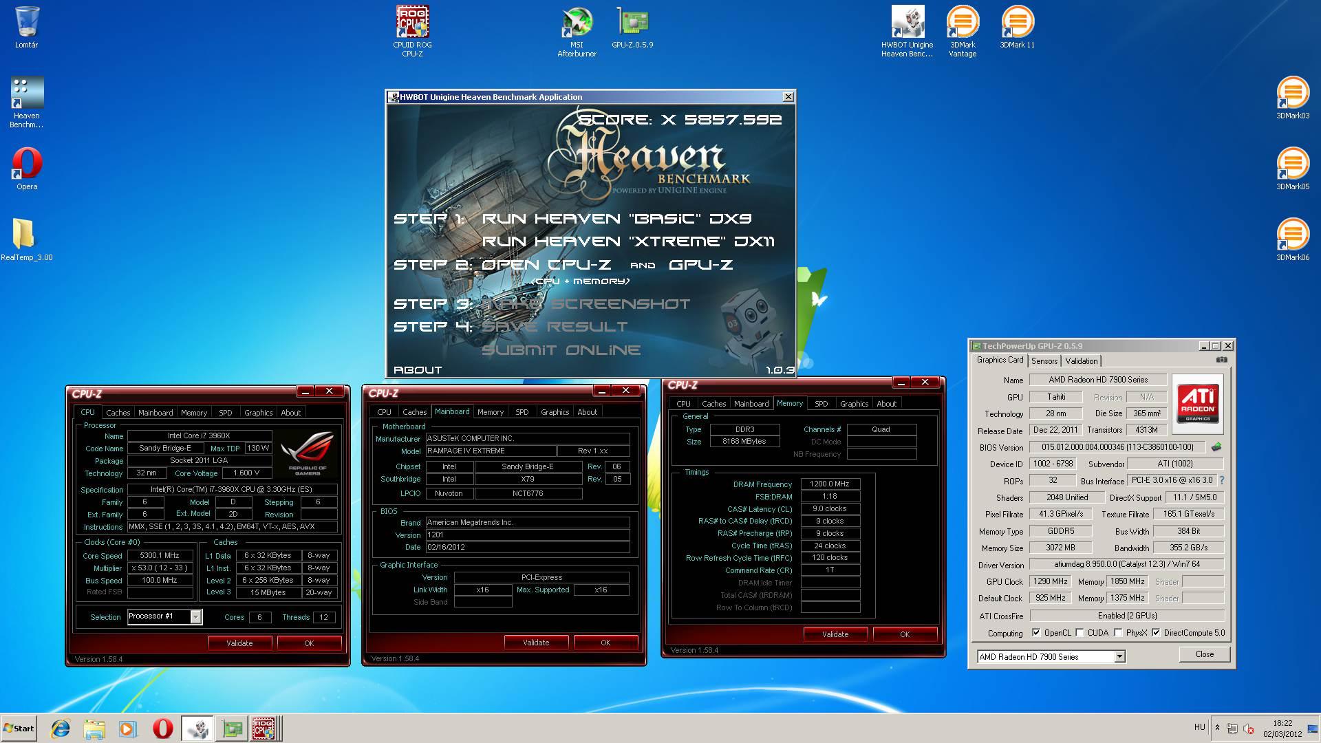
Task: Click the Start button
Action: point(19,729)
